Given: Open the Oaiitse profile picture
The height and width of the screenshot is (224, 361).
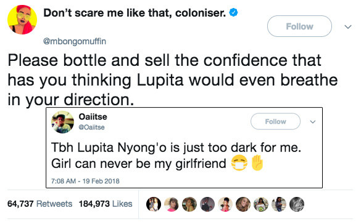Looking at the screenshot, I should [x=62, y=122].
